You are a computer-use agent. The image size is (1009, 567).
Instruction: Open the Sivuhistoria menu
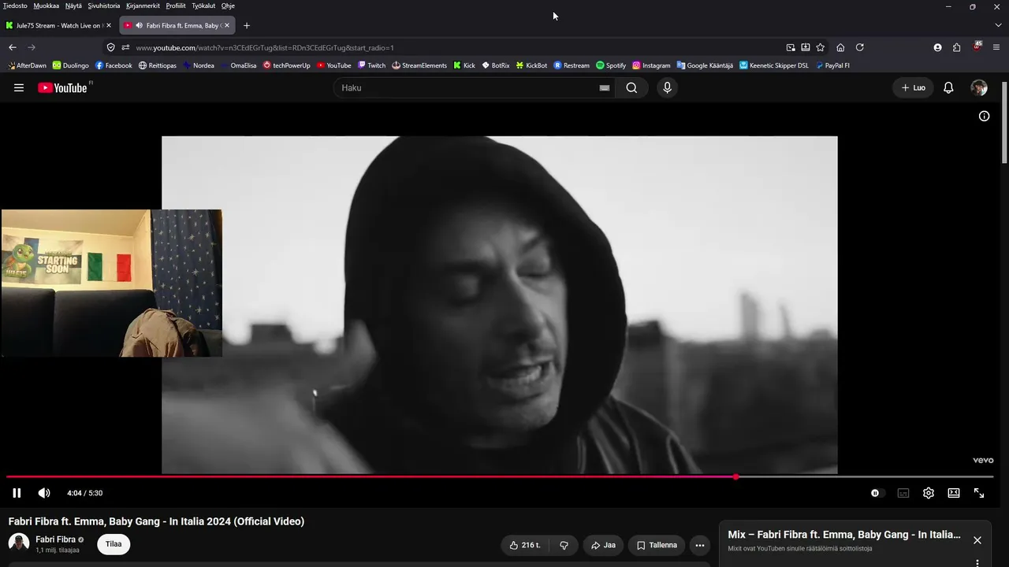click(x=104, y=6)
